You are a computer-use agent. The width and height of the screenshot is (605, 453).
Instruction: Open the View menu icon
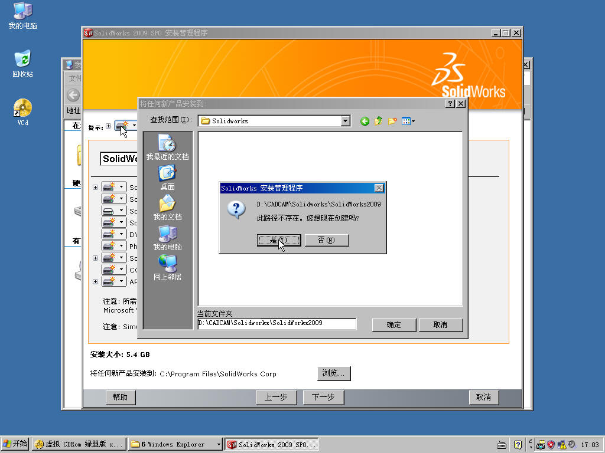coord(408,122)
